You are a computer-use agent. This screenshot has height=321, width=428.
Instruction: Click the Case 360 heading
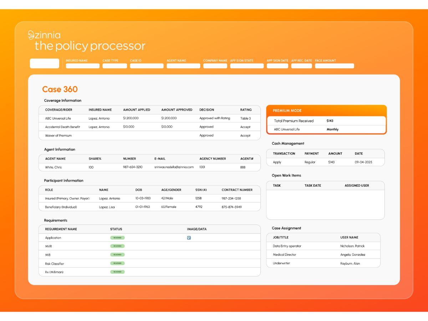pyautogui.click(x=60, y=89)
